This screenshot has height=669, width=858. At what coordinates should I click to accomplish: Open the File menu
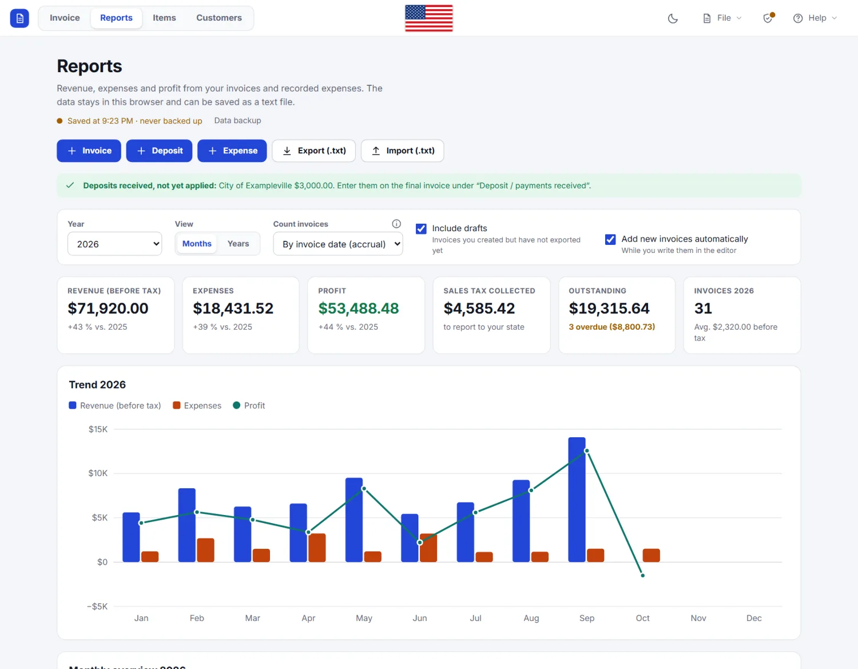(x=722, y=18)
